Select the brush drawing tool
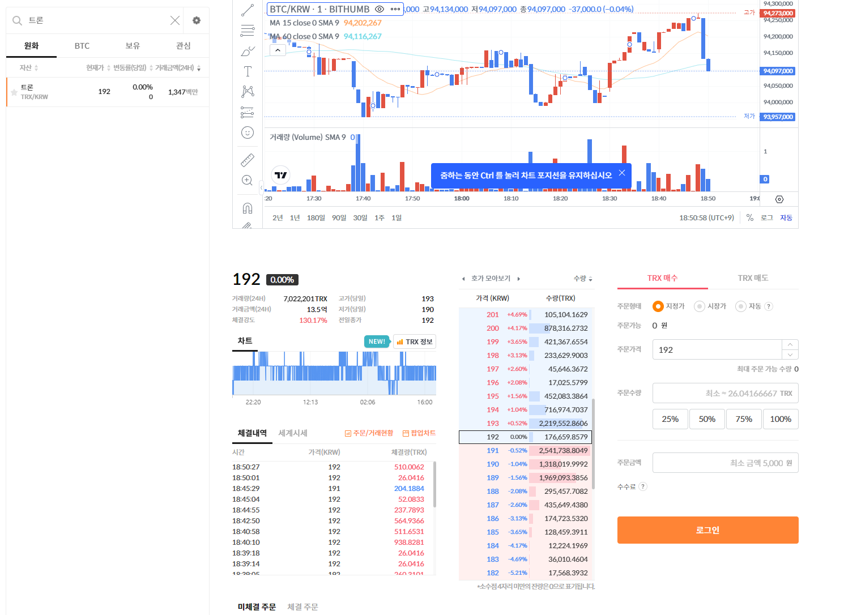 248,51
